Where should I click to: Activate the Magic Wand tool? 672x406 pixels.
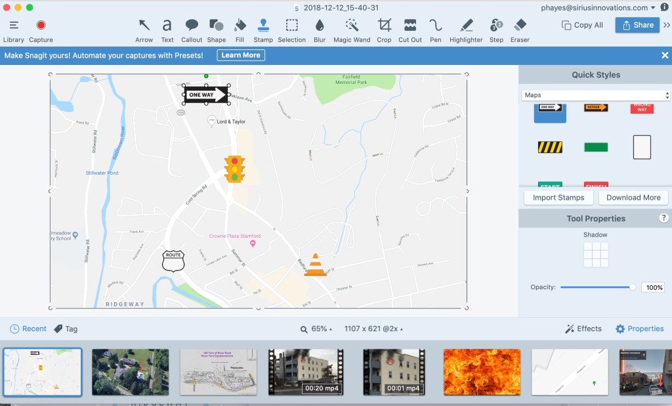(x=352, y=26)
